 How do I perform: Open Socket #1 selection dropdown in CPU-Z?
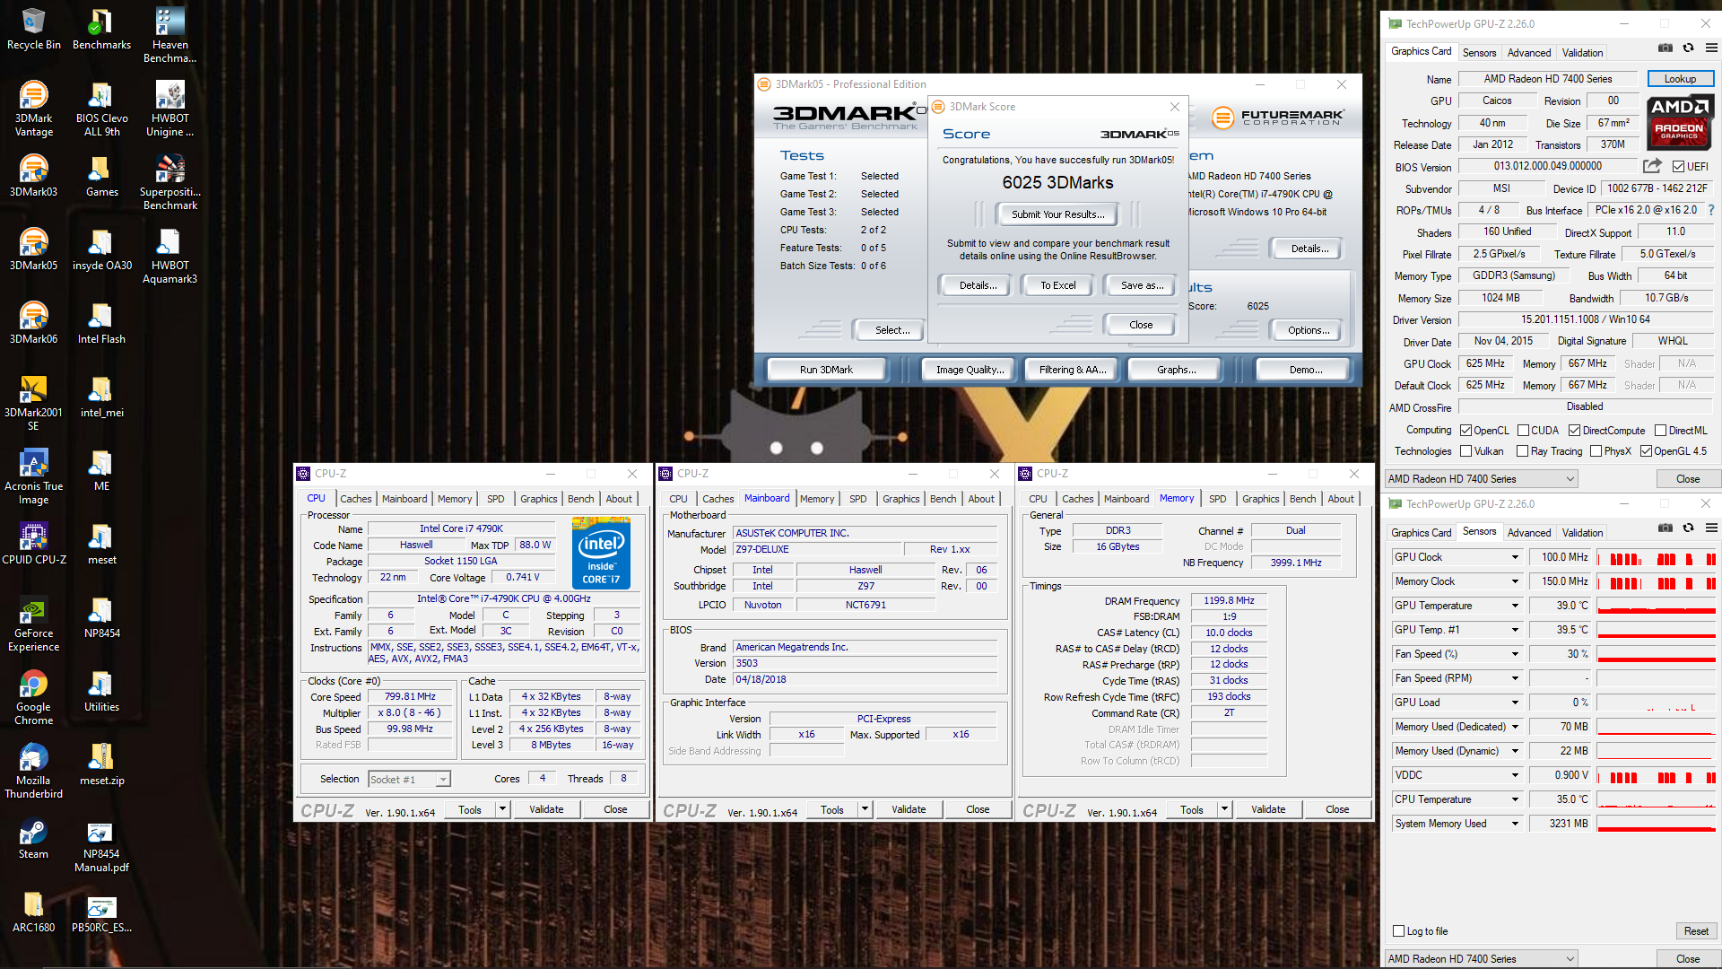pyautogui.click(x=409, y=779)
